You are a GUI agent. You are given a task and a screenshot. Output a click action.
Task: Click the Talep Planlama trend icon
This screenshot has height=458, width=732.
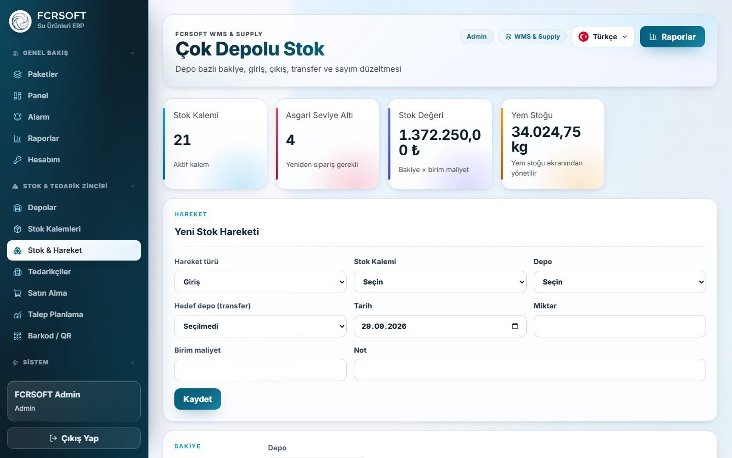17,314
